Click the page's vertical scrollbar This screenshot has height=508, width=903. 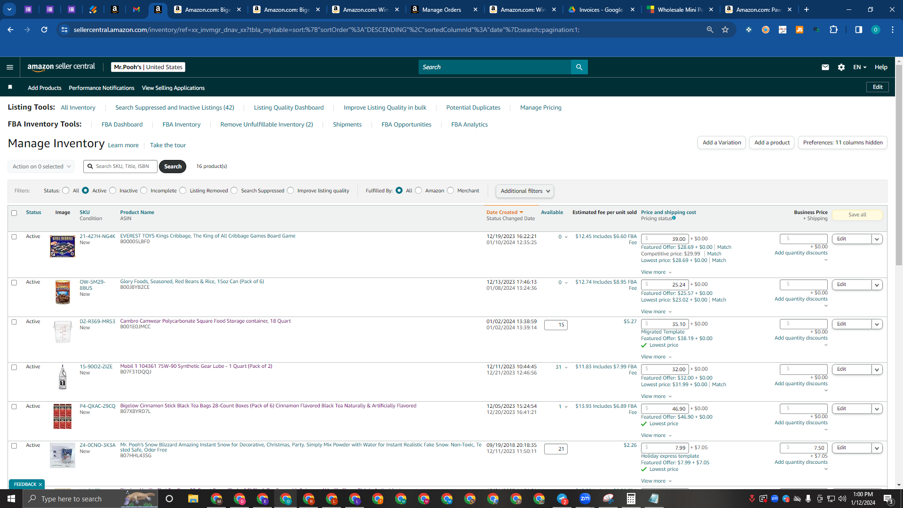point(899,165)
